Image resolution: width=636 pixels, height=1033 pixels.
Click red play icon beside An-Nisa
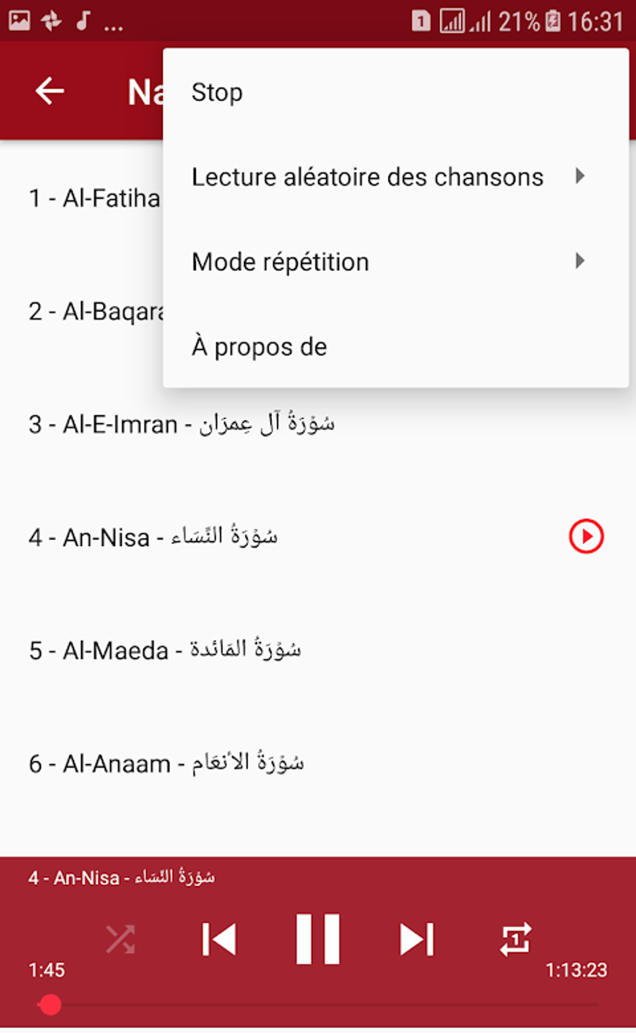586,536
